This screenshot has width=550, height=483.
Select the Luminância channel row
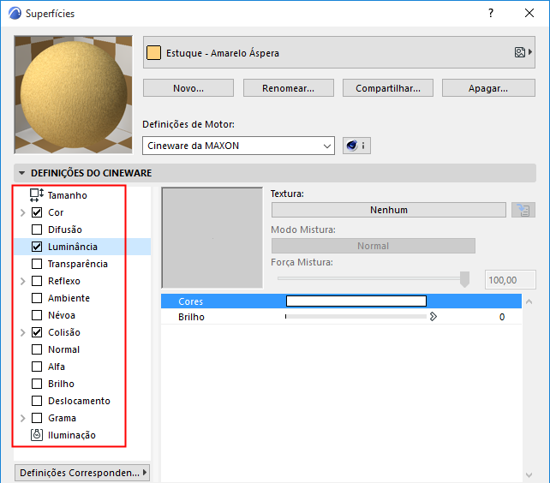tap(82, 247)
